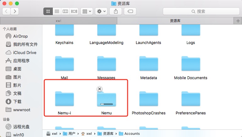Click 用户 in the path bar

click(x=71, y=134)
